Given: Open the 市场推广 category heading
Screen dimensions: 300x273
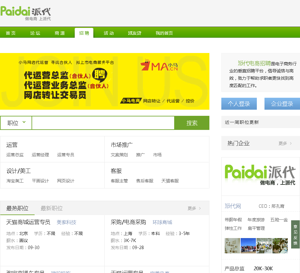Looking at the screenshot, I should (x=122, y=145).
